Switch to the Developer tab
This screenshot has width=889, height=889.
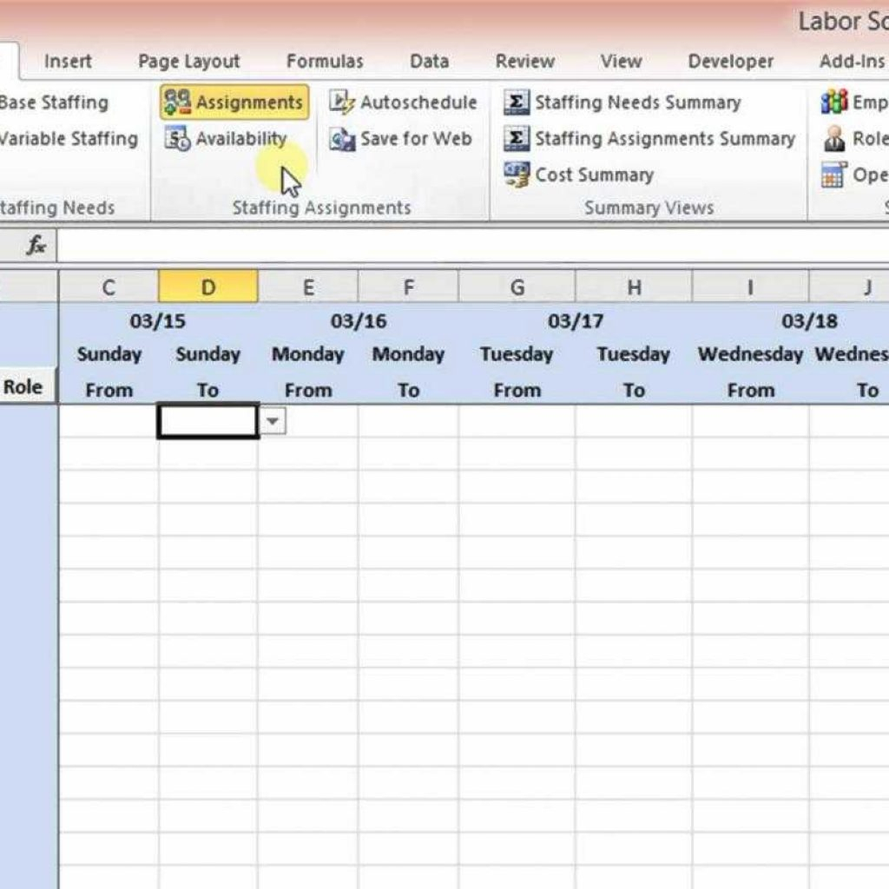coord(730,62)
